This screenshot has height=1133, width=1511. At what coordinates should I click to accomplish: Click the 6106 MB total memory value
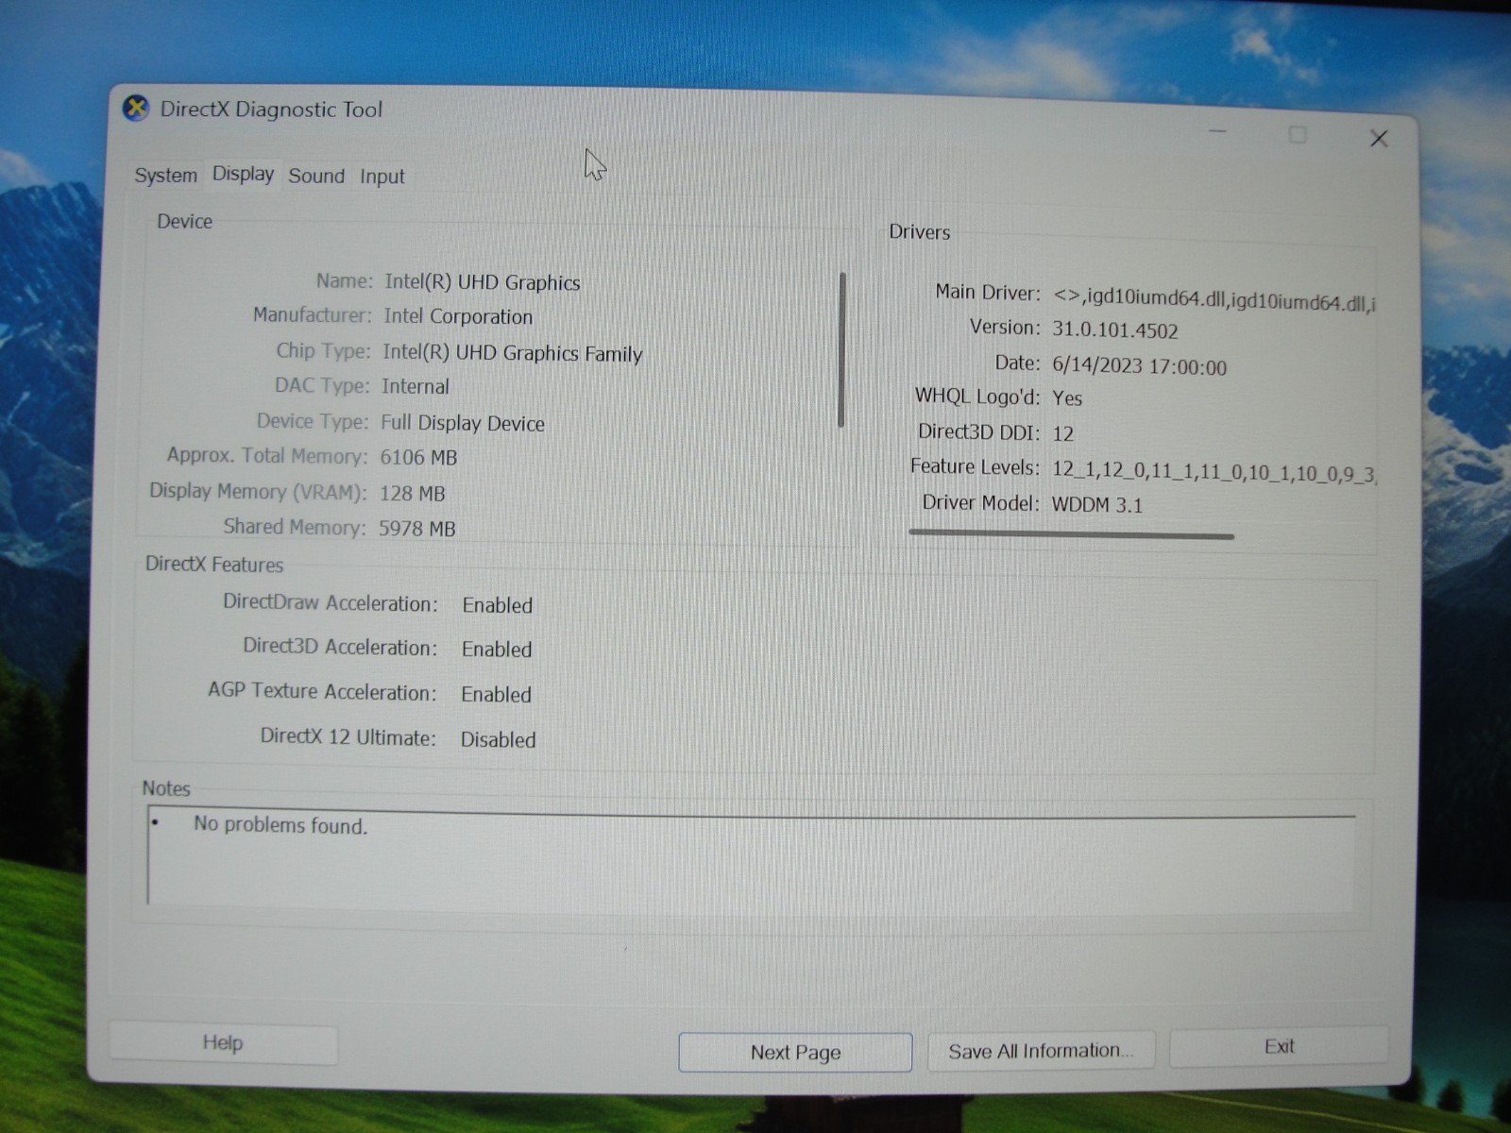(418, 457)
